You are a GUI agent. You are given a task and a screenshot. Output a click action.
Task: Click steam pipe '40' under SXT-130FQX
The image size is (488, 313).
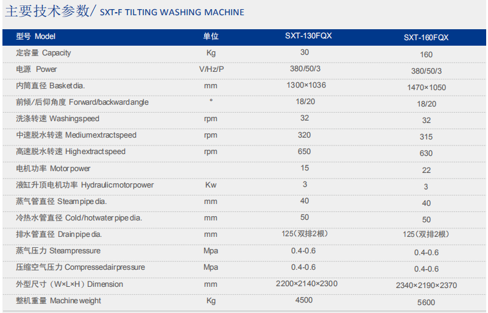[305, 201]
